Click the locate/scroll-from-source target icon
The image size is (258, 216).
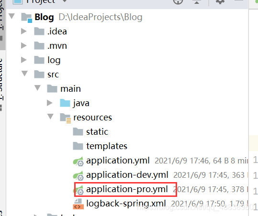(x=178, y=1)
